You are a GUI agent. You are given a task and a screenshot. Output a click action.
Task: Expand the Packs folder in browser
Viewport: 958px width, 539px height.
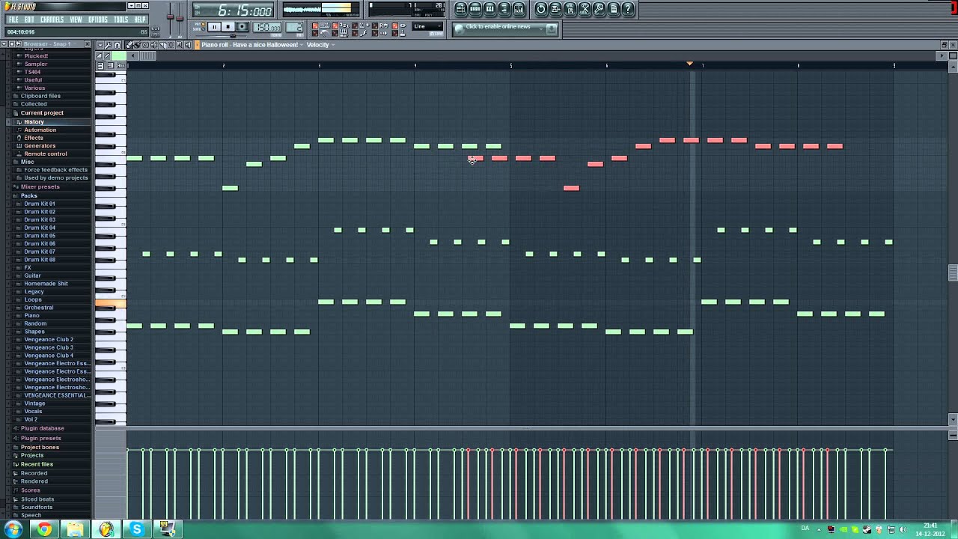28,195
